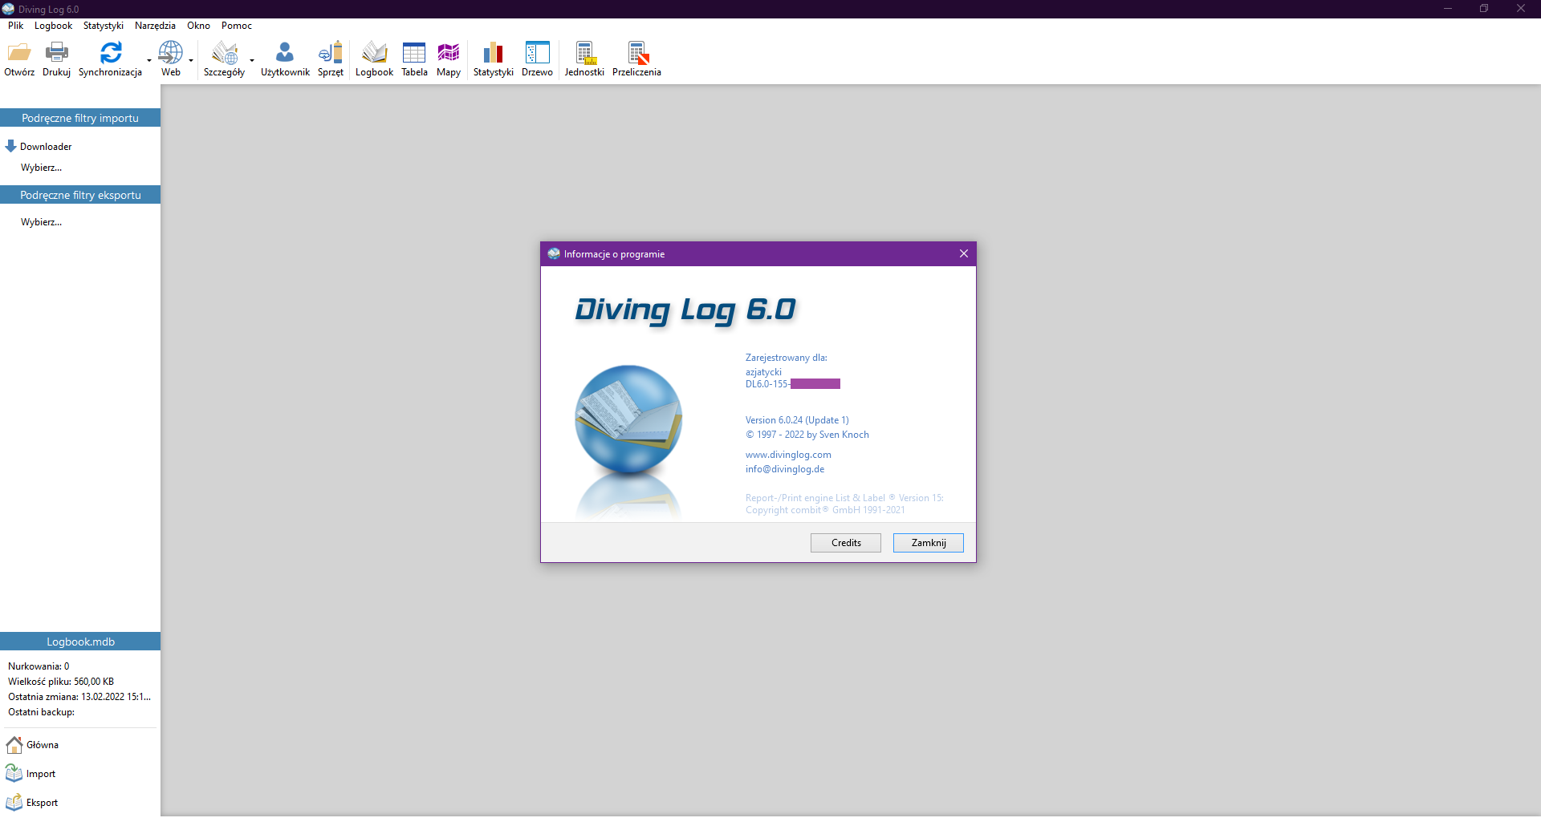Restore down the Diving Log main window
This screenshot has width=1541, height=834.
pyautogui.click(x=1484, y=9)
